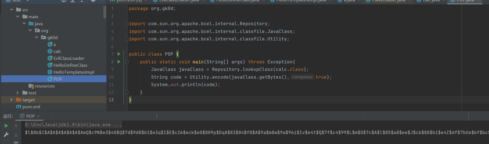This screenshot has height=144, width=489.
Task: Click the main folder icon
Action: (x=25, y=17)
